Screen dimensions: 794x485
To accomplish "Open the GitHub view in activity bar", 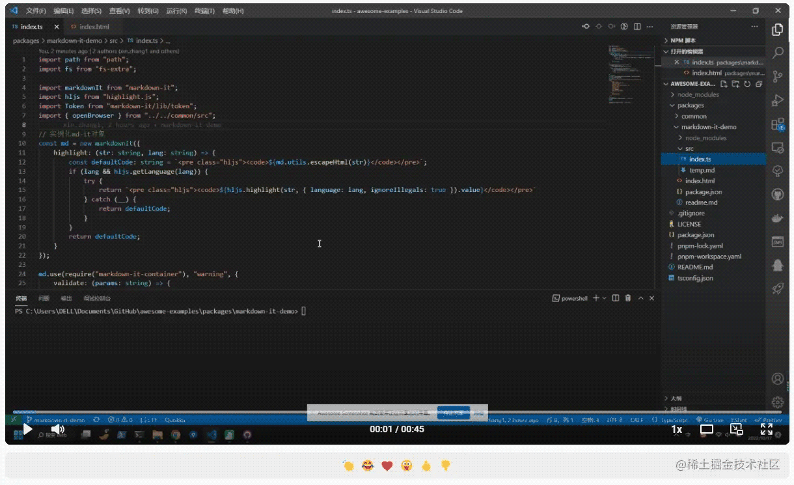I will point(777,195).
